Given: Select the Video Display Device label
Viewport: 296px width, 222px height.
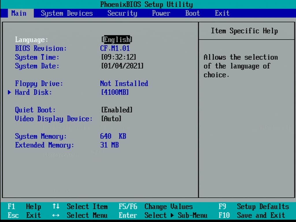Looking at the screenshot, I should coord(54,119).
